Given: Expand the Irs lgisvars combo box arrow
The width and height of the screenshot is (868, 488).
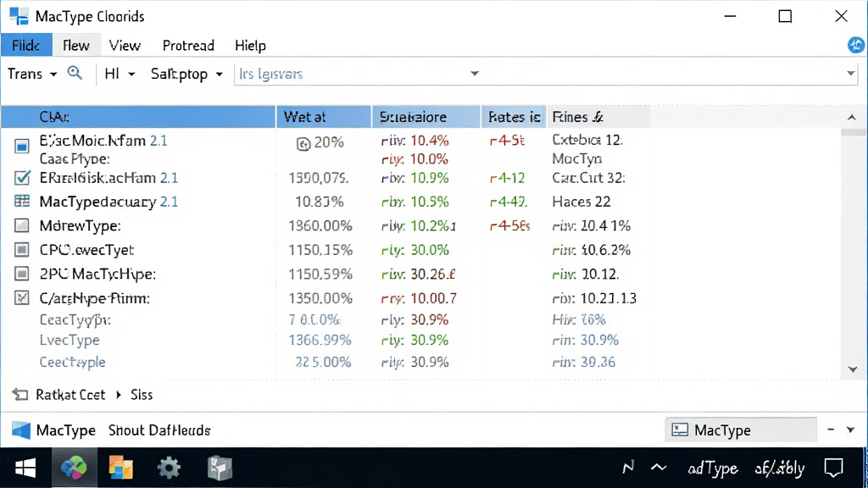Looking at the screenshot, I should [475, 74].
